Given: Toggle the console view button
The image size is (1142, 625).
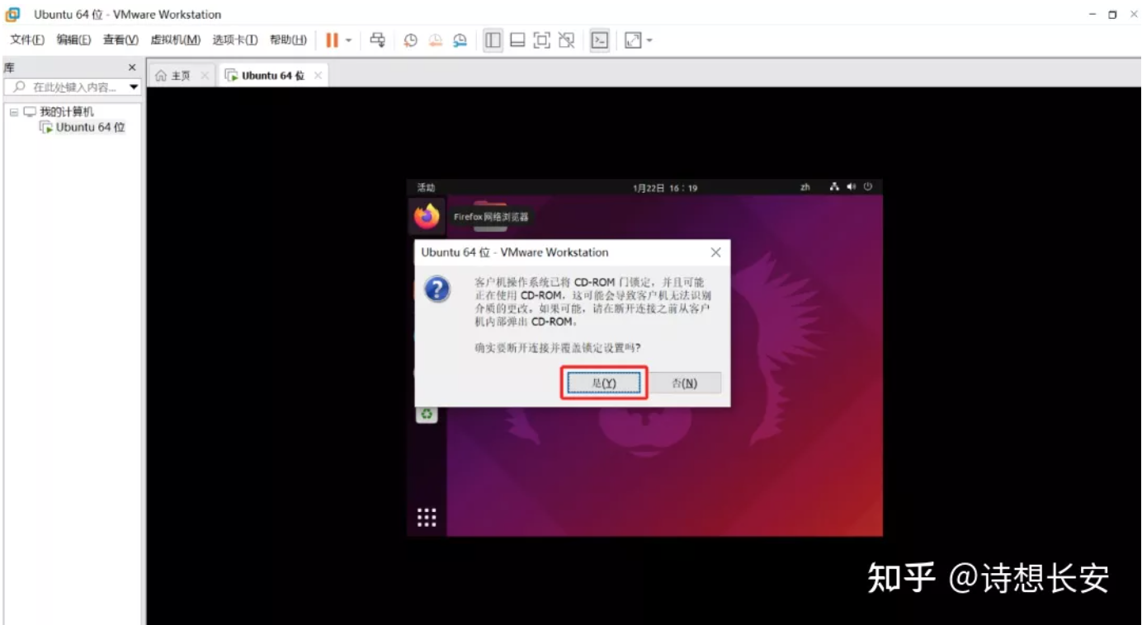Looking at the screenshot, I should [x=598, y=39].
